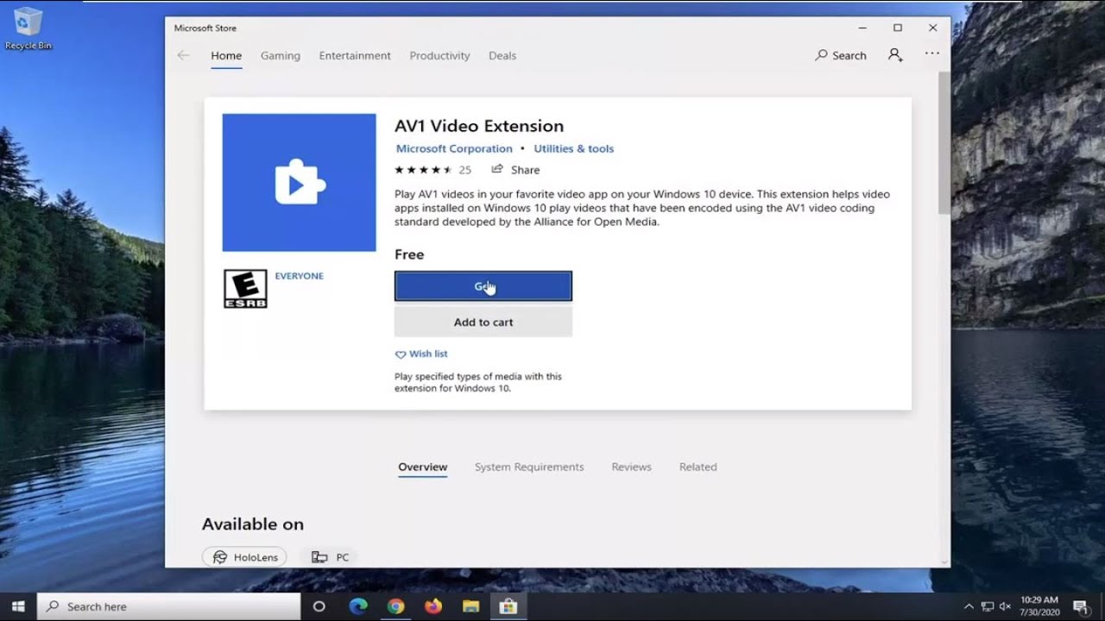Click the AV1 Video Extension title
The height and width of the screenshot is (621, 1105).
click(x=479, y=126)
